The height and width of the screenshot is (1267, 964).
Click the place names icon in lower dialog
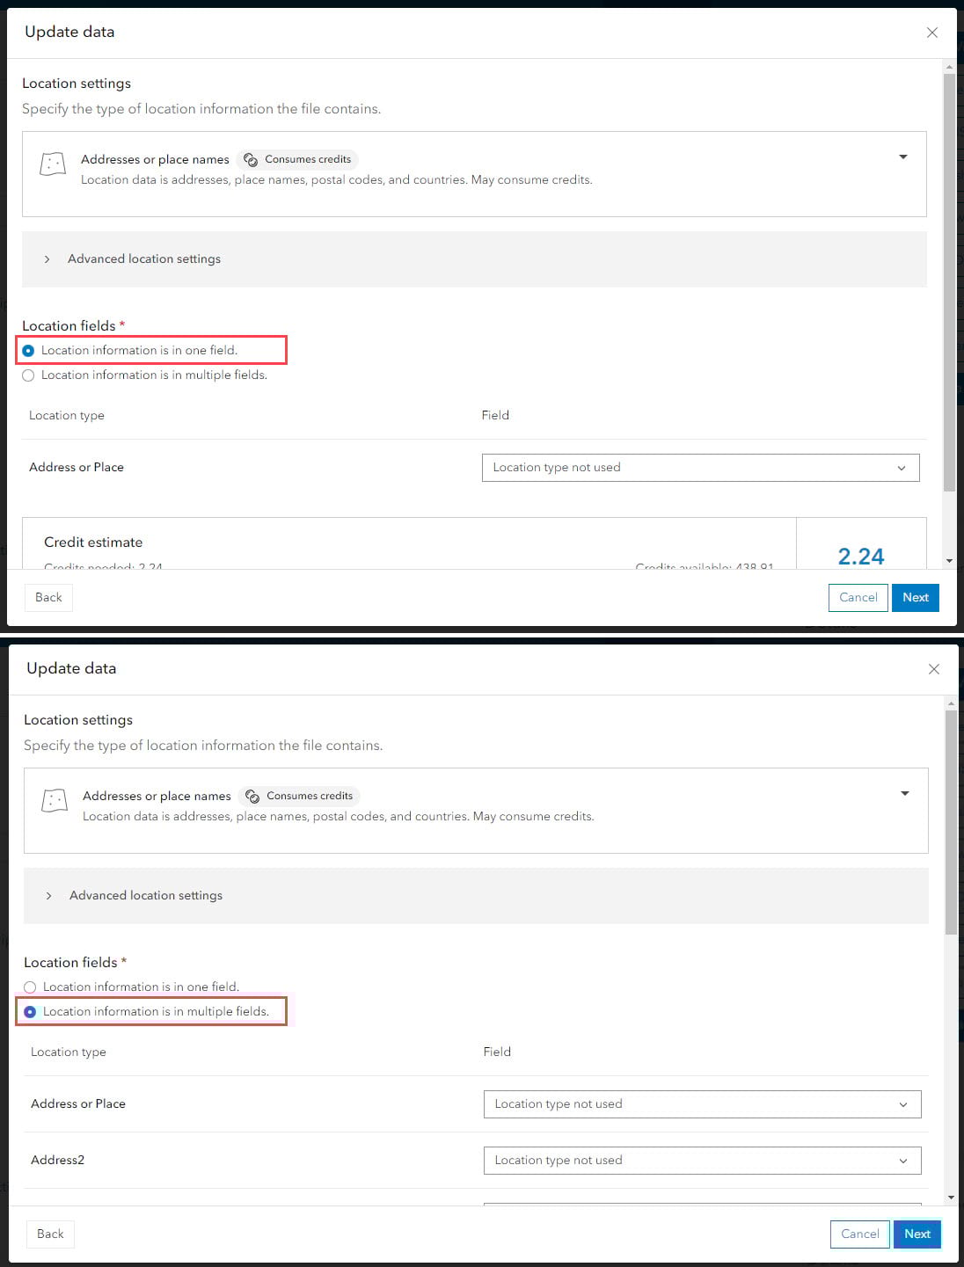(x=54, y=800)
